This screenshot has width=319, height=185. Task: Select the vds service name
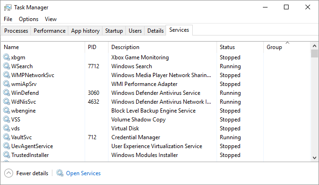(15, 128)
